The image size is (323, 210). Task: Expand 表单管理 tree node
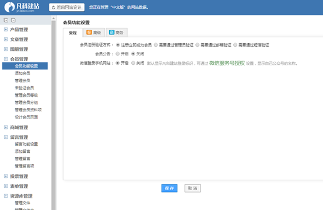[6, 186]
